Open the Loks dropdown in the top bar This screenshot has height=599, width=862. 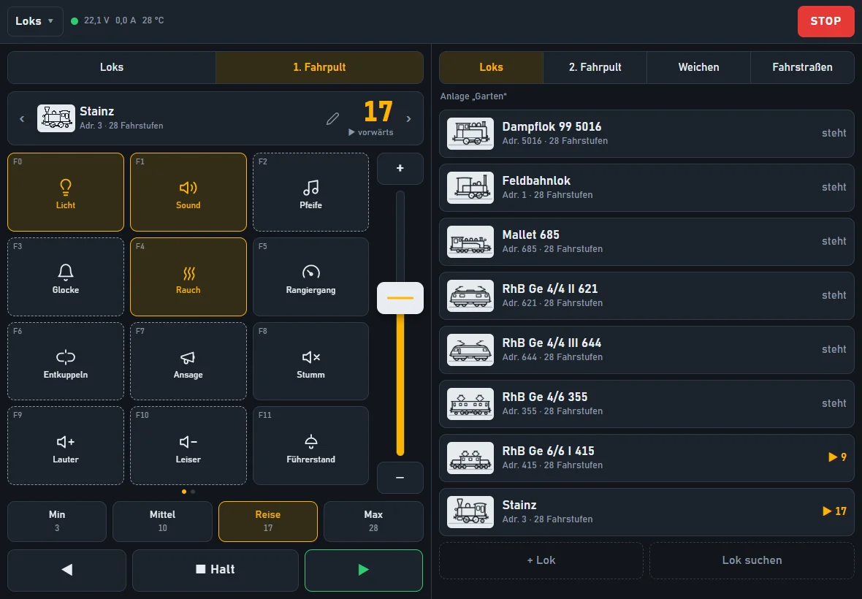tap(35, 21)
